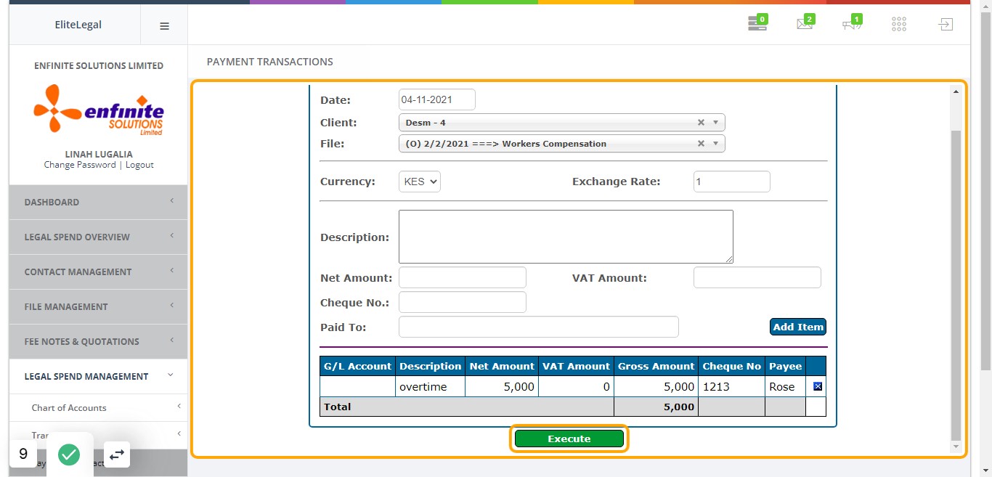Viewport: 992px width, 477px height.
Task: Click the 'overtime' description cell
Action: click(x=430, y=387)
